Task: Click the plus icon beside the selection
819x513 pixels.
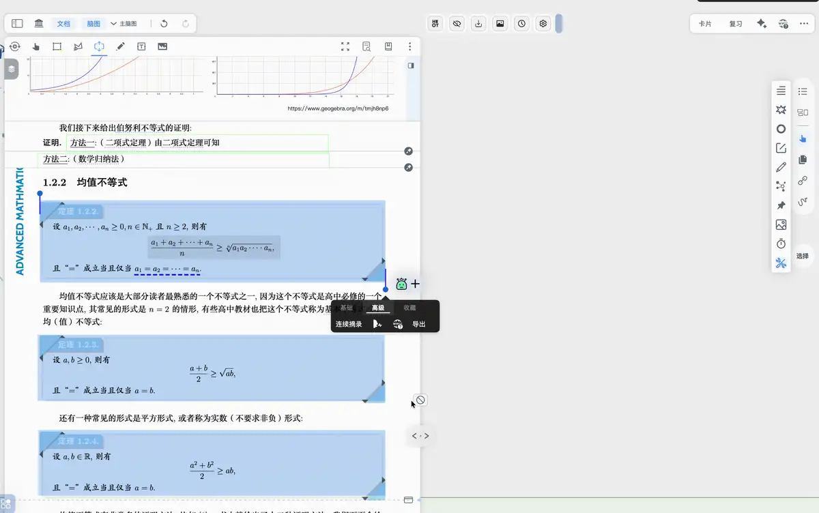Action: click(415, 284)
